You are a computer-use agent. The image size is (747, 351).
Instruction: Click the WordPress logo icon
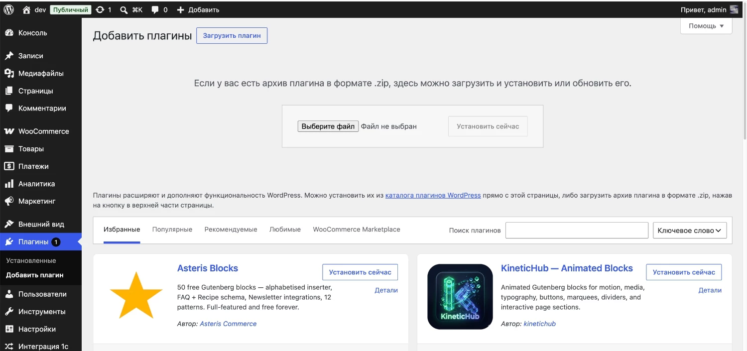point(8,9)
